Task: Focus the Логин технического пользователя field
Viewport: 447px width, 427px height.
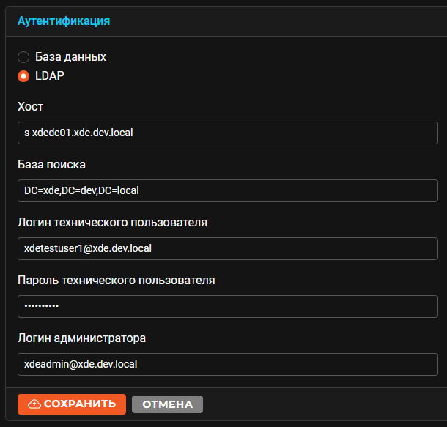Action: 227,248
